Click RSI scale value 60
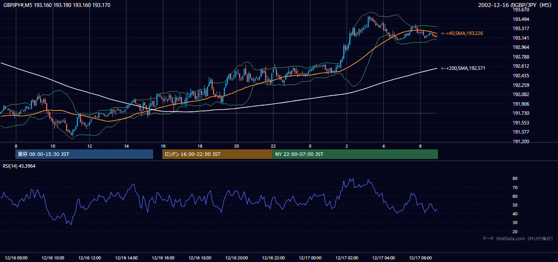 point(515,196)
